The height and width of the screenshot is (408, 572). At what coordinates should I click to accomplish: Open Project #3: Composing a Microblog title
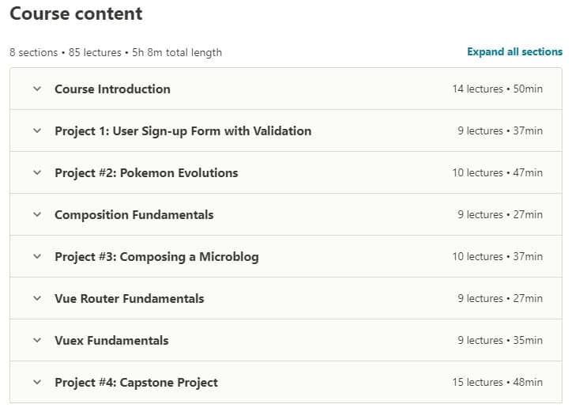(156, 257)
